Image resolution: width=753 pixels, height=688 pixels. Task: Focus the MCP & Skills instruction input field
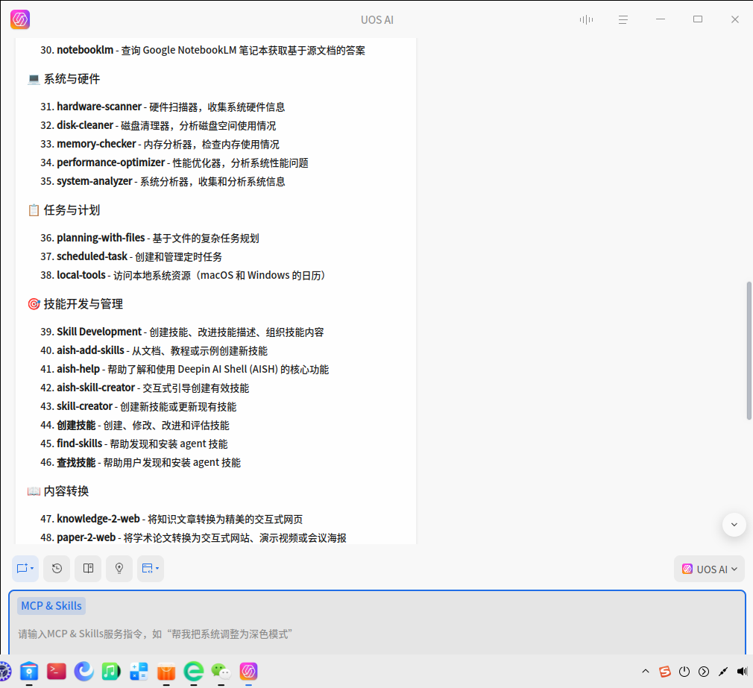click(373, 634)
